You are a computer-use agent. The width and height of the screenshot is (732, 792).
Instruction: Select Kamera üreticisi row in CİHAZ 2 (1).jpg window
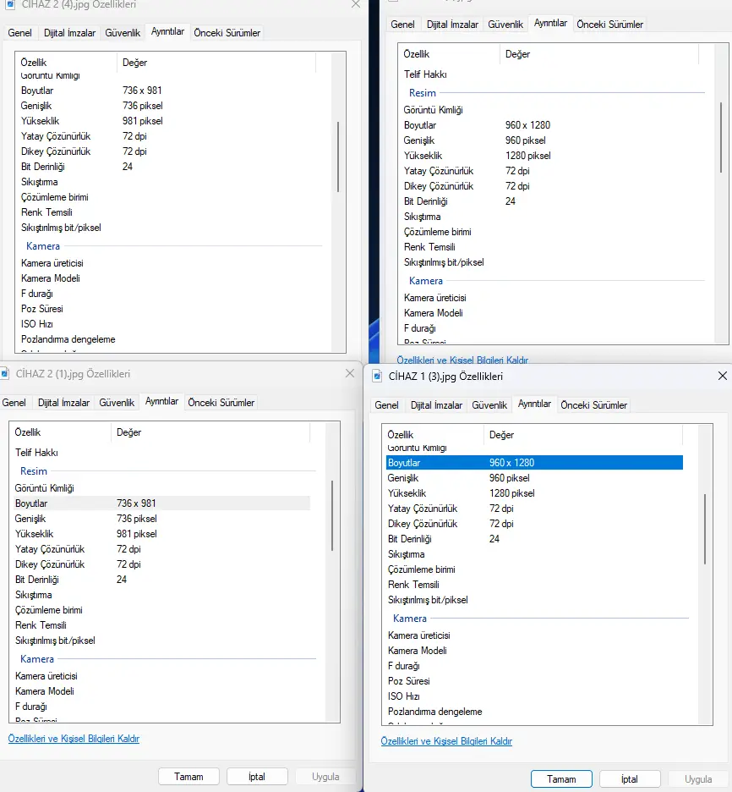tap(162, 676)
